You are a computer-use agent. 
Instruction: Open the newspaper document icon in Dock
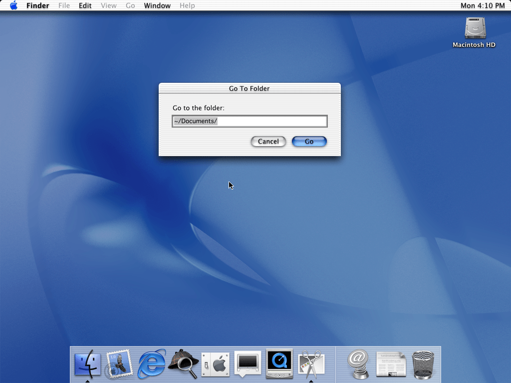click(x=391, y=364)
